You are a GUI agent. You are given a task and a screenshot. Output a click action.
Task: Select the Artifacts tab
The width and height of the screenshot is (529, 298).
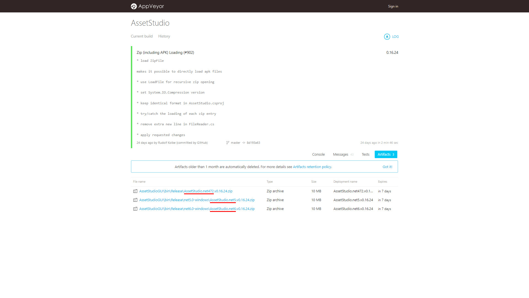385,154
